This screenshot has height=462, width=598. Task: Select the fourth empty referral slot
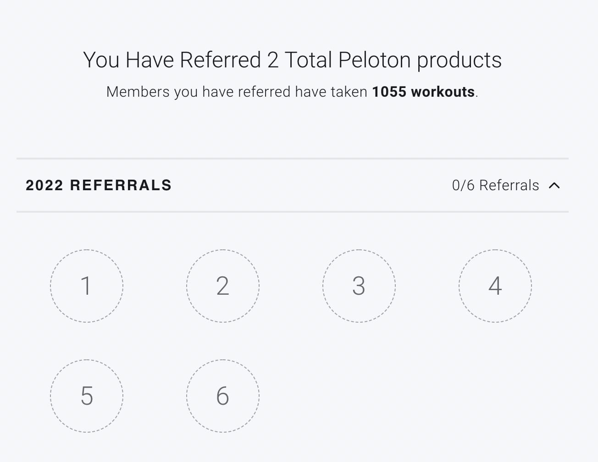(x=495, y=286)
